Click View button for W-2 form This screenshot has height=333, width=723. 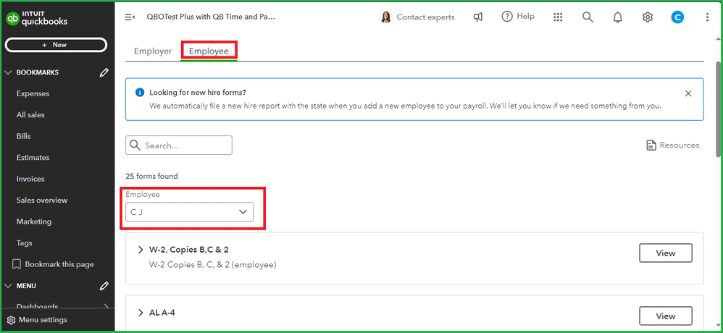pyautogui.click(x=665, y=253)
